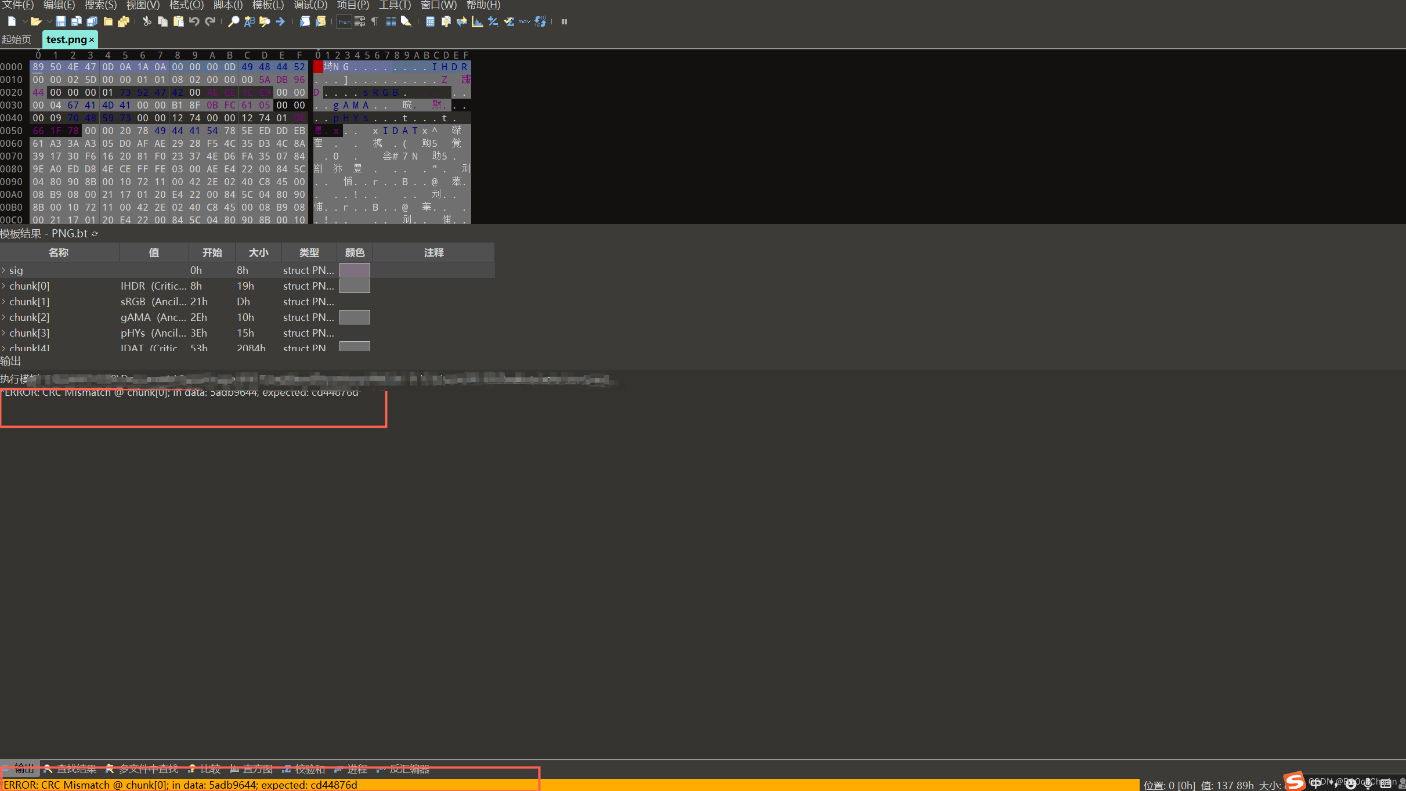This screenshot has height=791, width=1406.
Task: Click the Save file toolbar icon
Action: point(60,21)
